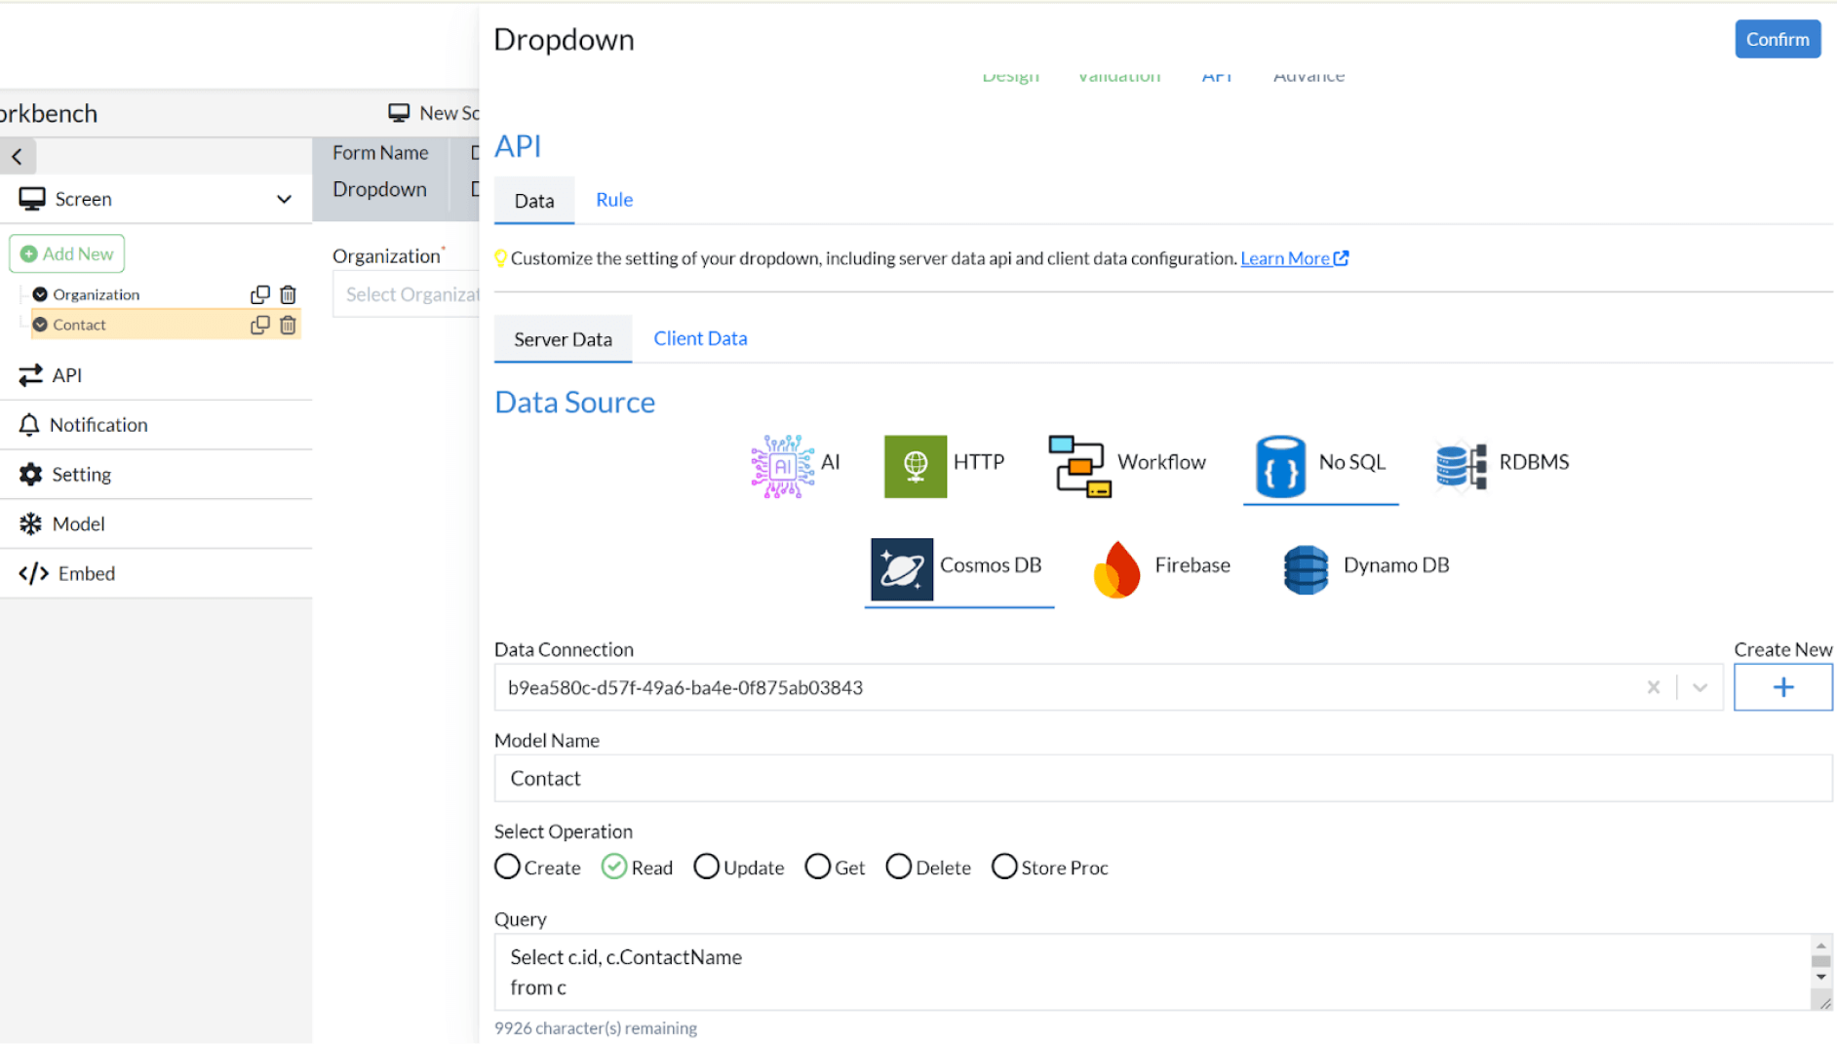
Task: Select the RDBMS database icon
Action: (1461, 465)
